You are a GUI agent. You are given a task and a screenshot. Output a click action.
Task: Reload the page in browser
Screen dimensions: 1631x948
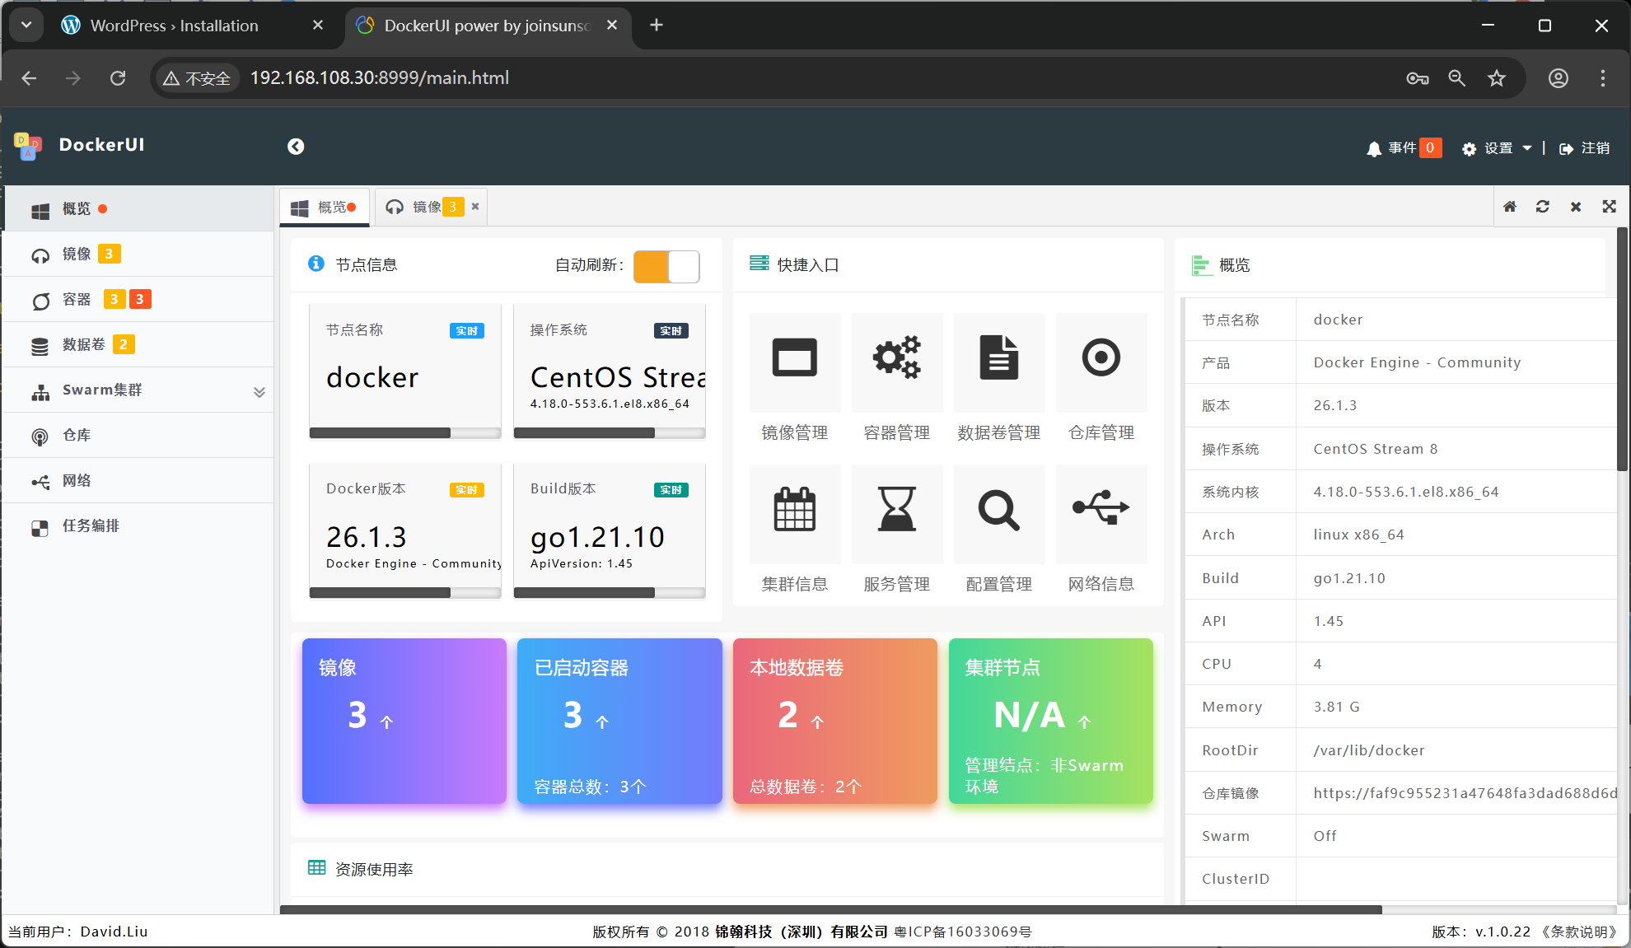point(118,78)
